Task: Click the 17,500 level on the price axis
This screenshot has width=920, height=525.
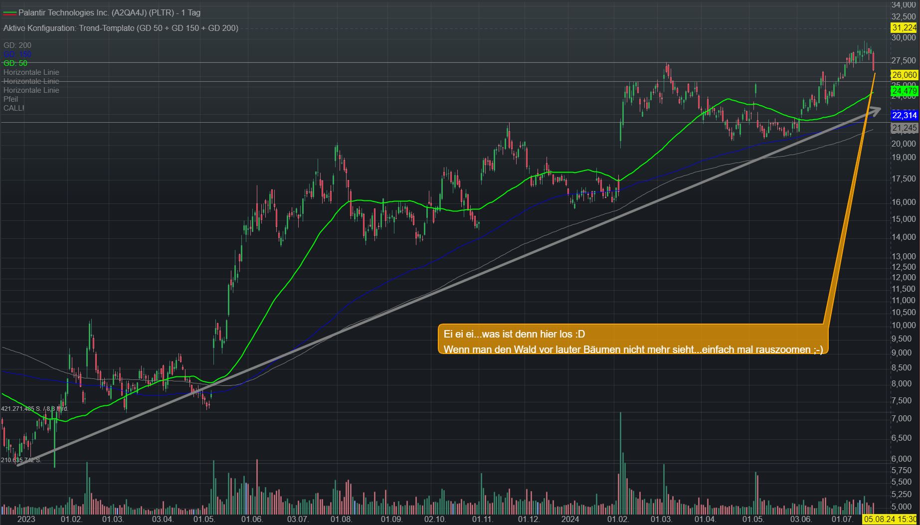Action: pos(904,178)
